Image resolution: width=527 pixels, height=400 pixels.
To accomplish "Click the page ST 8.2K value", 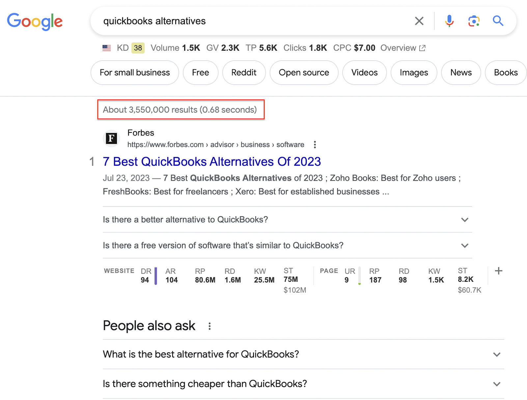I will (466, 280).
